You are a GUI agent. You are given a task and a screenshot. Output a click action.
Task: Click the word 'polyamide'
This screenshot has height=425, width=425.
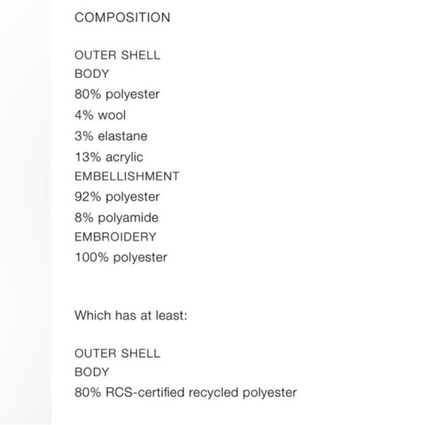(128, 218)
